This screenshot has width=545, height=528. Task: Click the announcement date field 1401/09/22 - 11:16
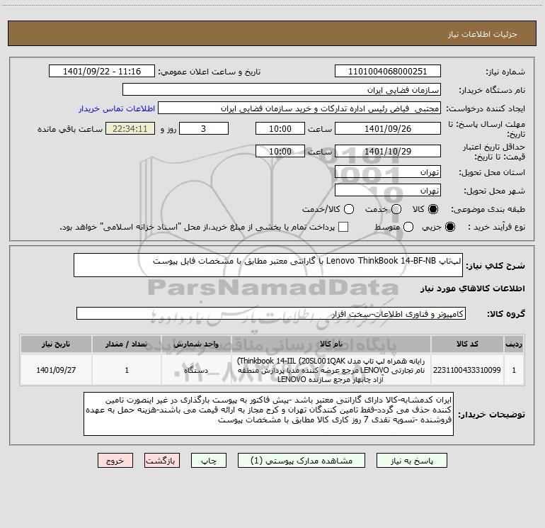click(x=102, y=72)
